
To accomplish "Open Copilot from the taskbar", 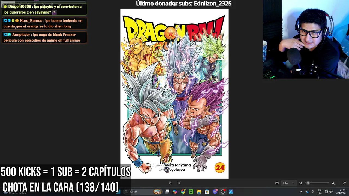I will pos(175,192).
